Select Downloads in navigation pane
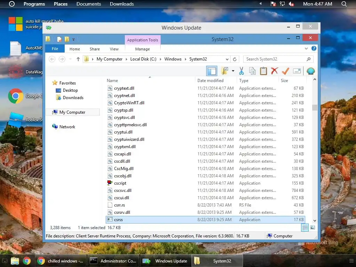 point(73,98)
